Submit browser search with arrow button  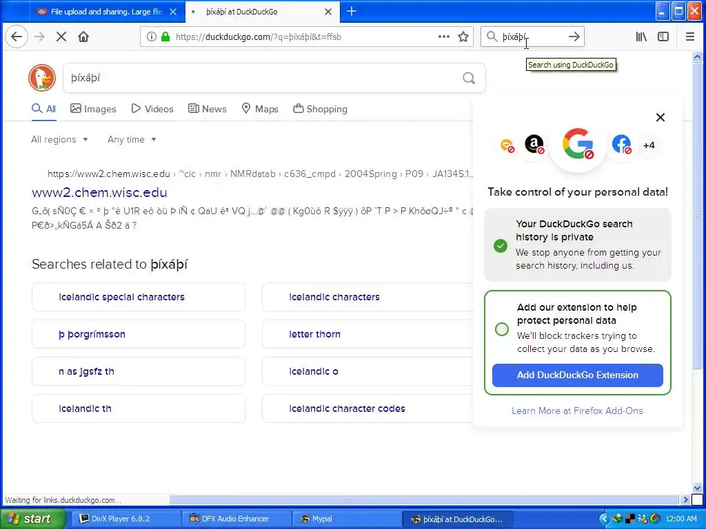(574, 37)
